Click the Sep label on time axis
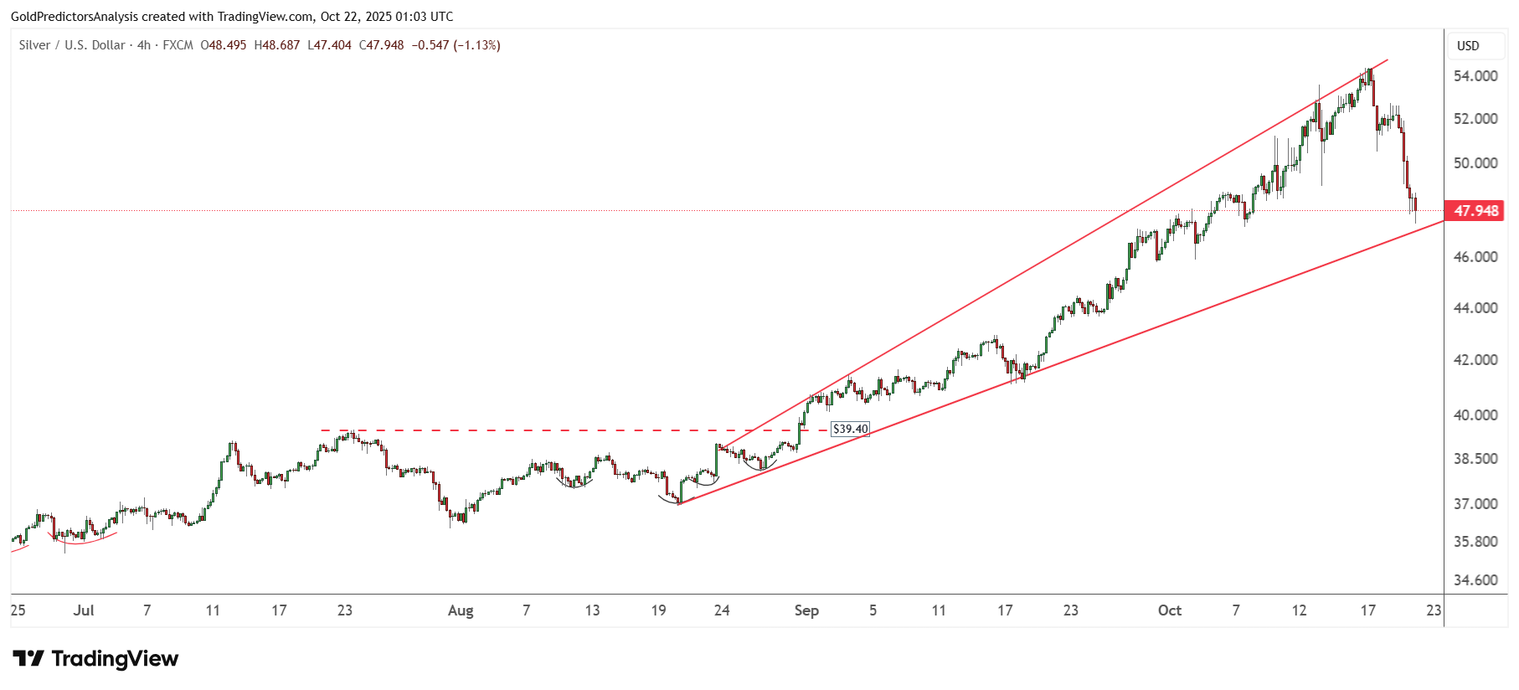The height and width of the screenshot is (690, 1519). coord(806,610)
